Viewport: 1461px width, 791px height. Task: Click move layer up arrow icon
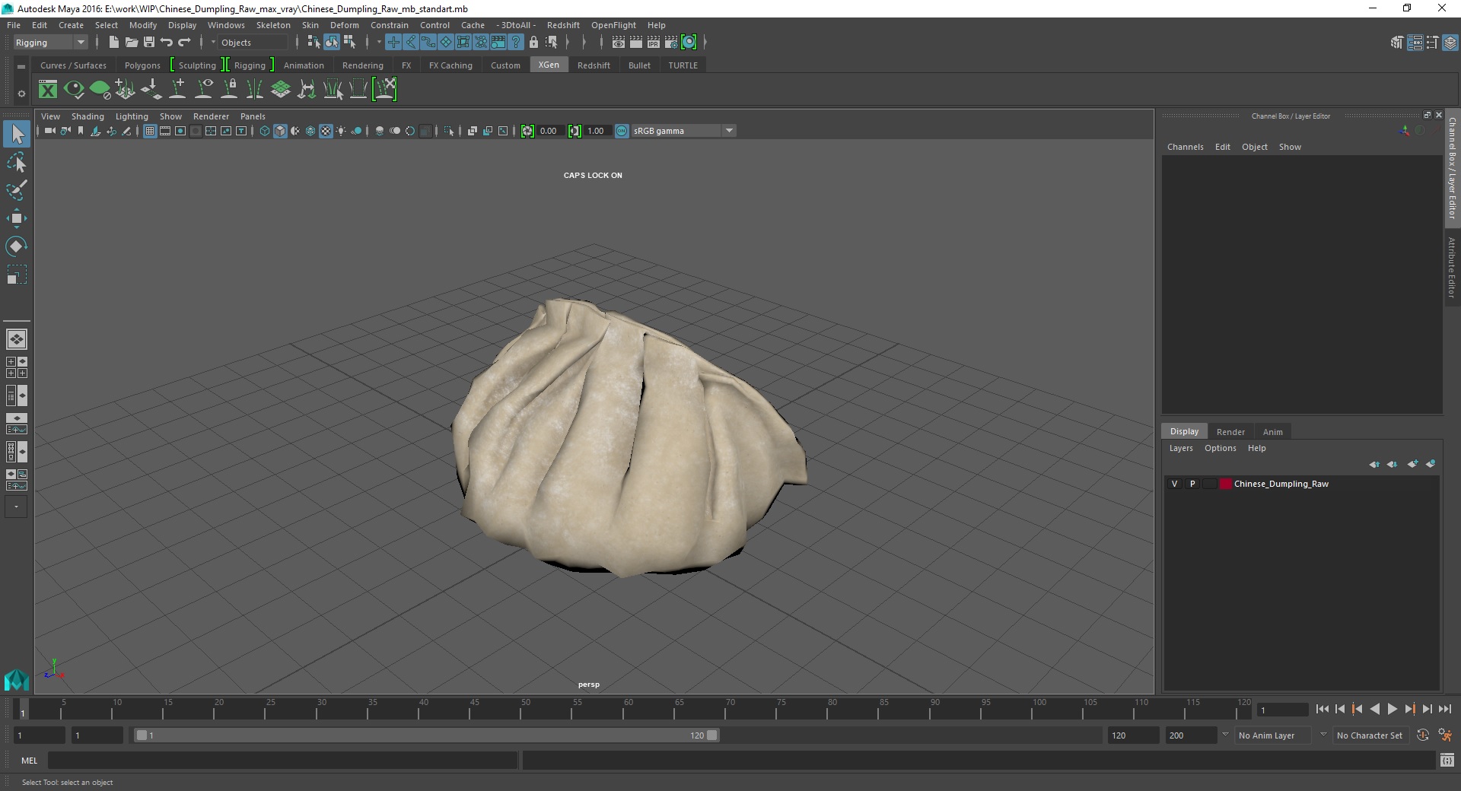point(1374,464)
